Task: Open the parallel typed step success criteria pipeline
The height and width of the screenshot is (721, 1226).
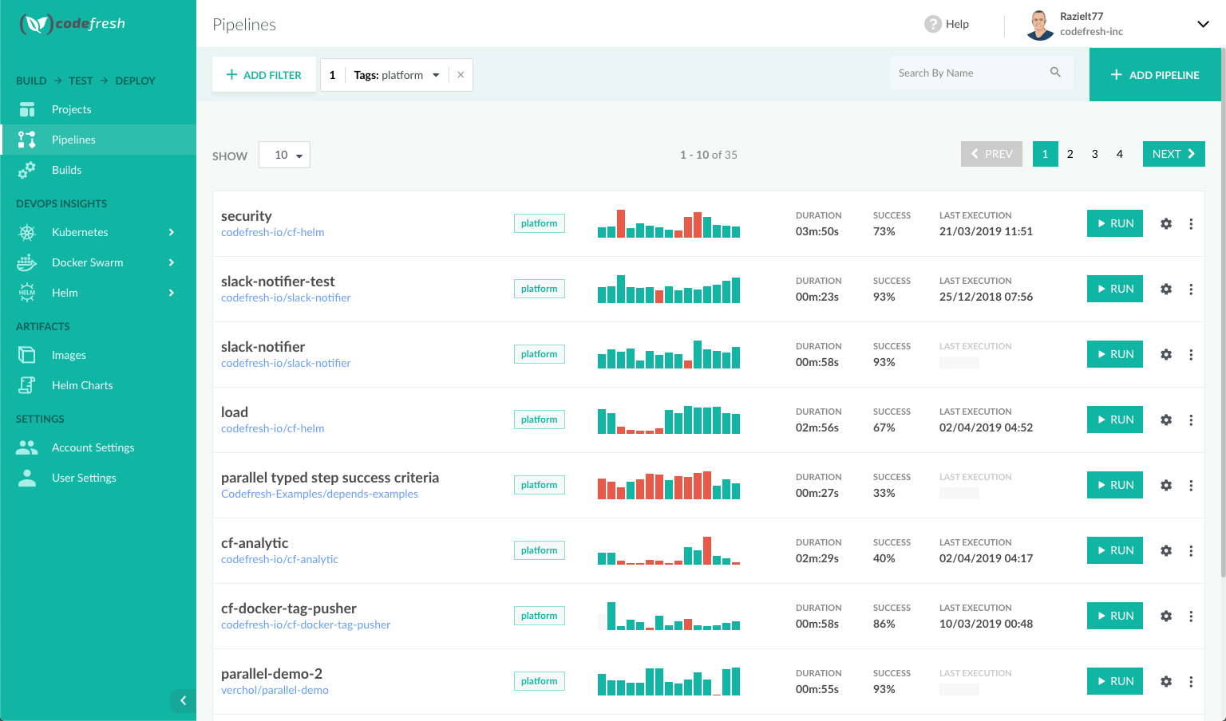Action: (330, 478)
